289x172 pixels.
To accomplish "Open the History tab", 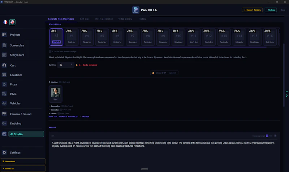I will click(142, 19).
